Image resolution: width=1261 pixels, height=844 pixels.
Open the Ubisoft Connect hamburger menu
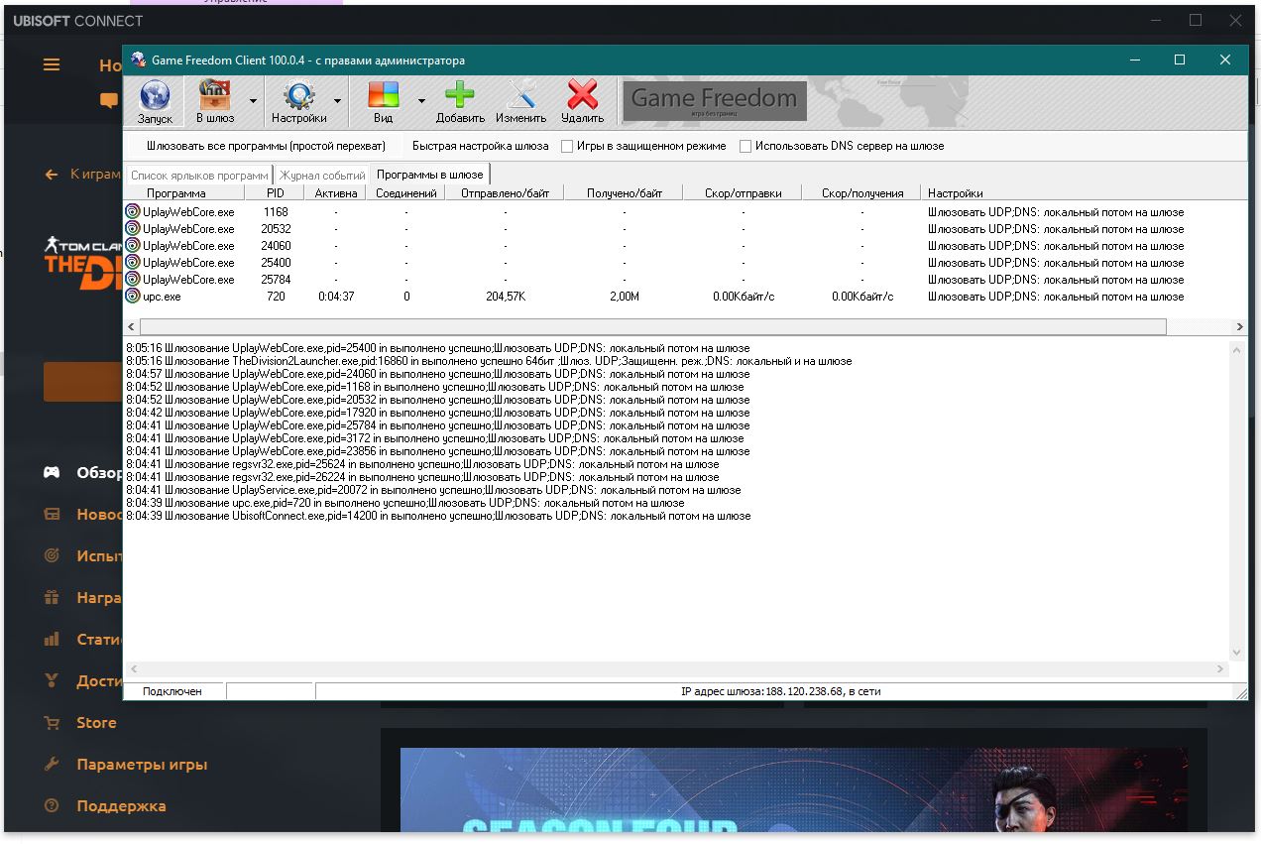tap(52, 64)
